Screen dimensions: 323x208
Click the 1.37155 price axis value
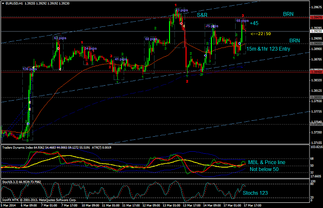click(x=316, y=143)
